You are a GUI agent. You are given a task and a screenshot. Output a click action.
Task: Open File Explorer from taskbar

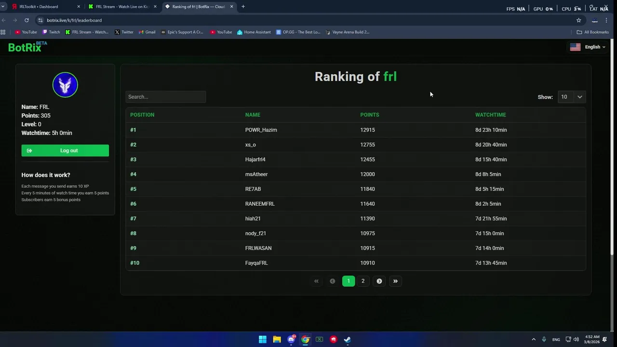click(277, 339)
